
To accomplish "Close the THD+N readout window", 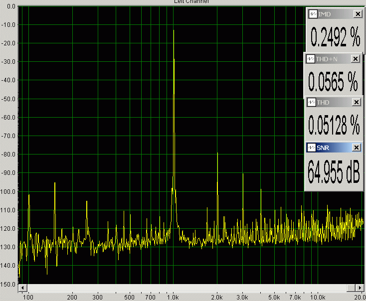I will point(355,59).
